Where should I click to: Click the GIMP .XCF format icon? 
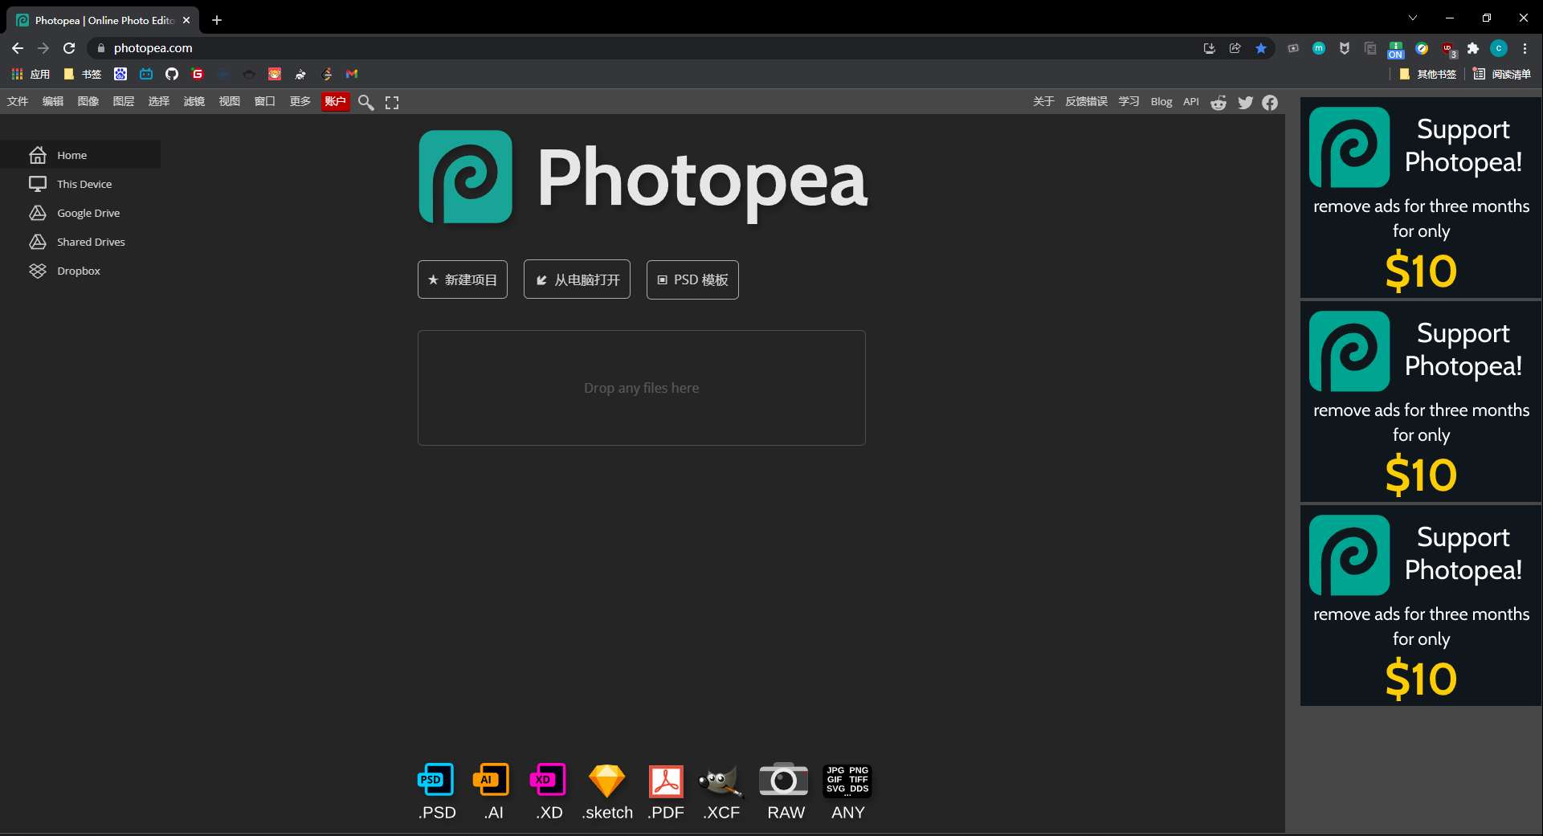(x=720, y=780)
